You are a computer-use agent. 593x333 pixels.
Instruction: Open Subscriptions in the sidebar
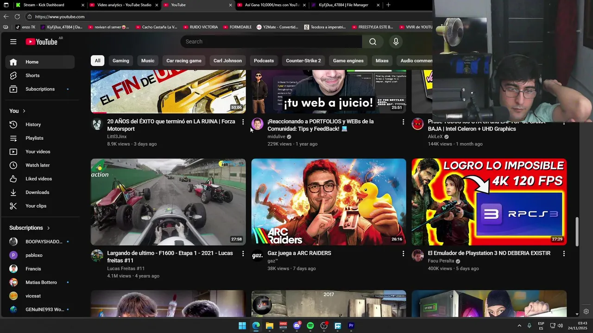[x=40, y=89]
